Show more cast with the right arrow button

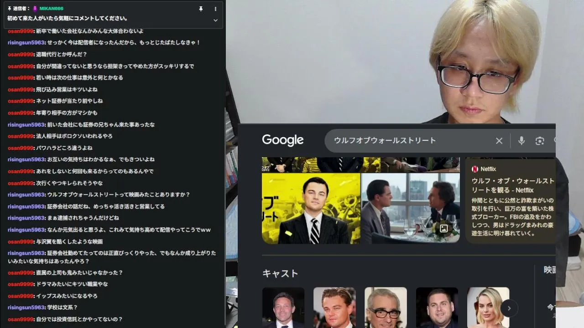509,308
